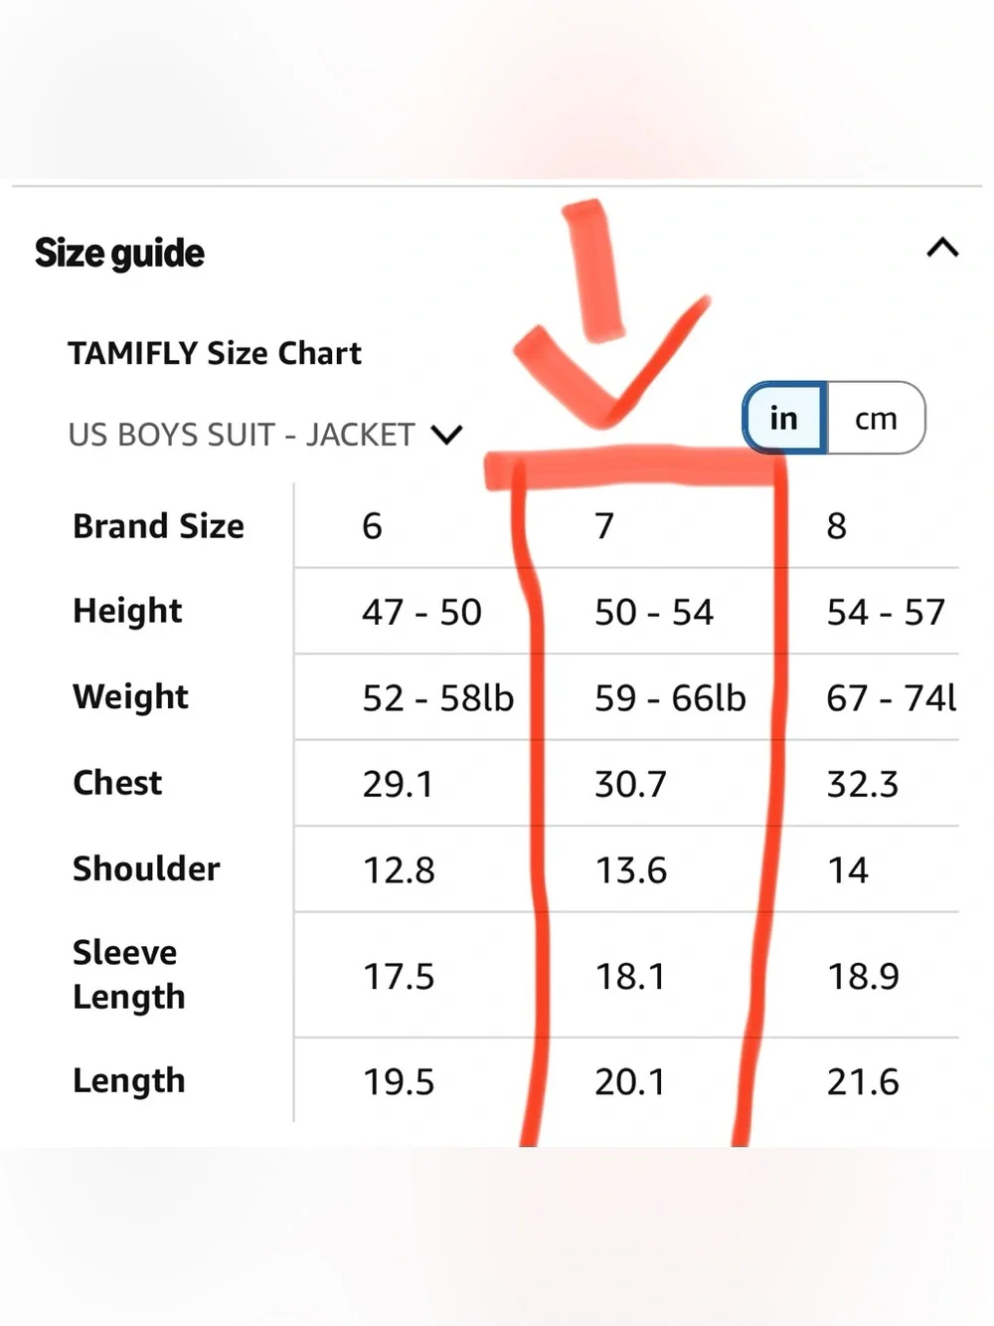Click the Chest value 30.7
Viewport: 994px width, 1326px height.
(x=630, y=785)
